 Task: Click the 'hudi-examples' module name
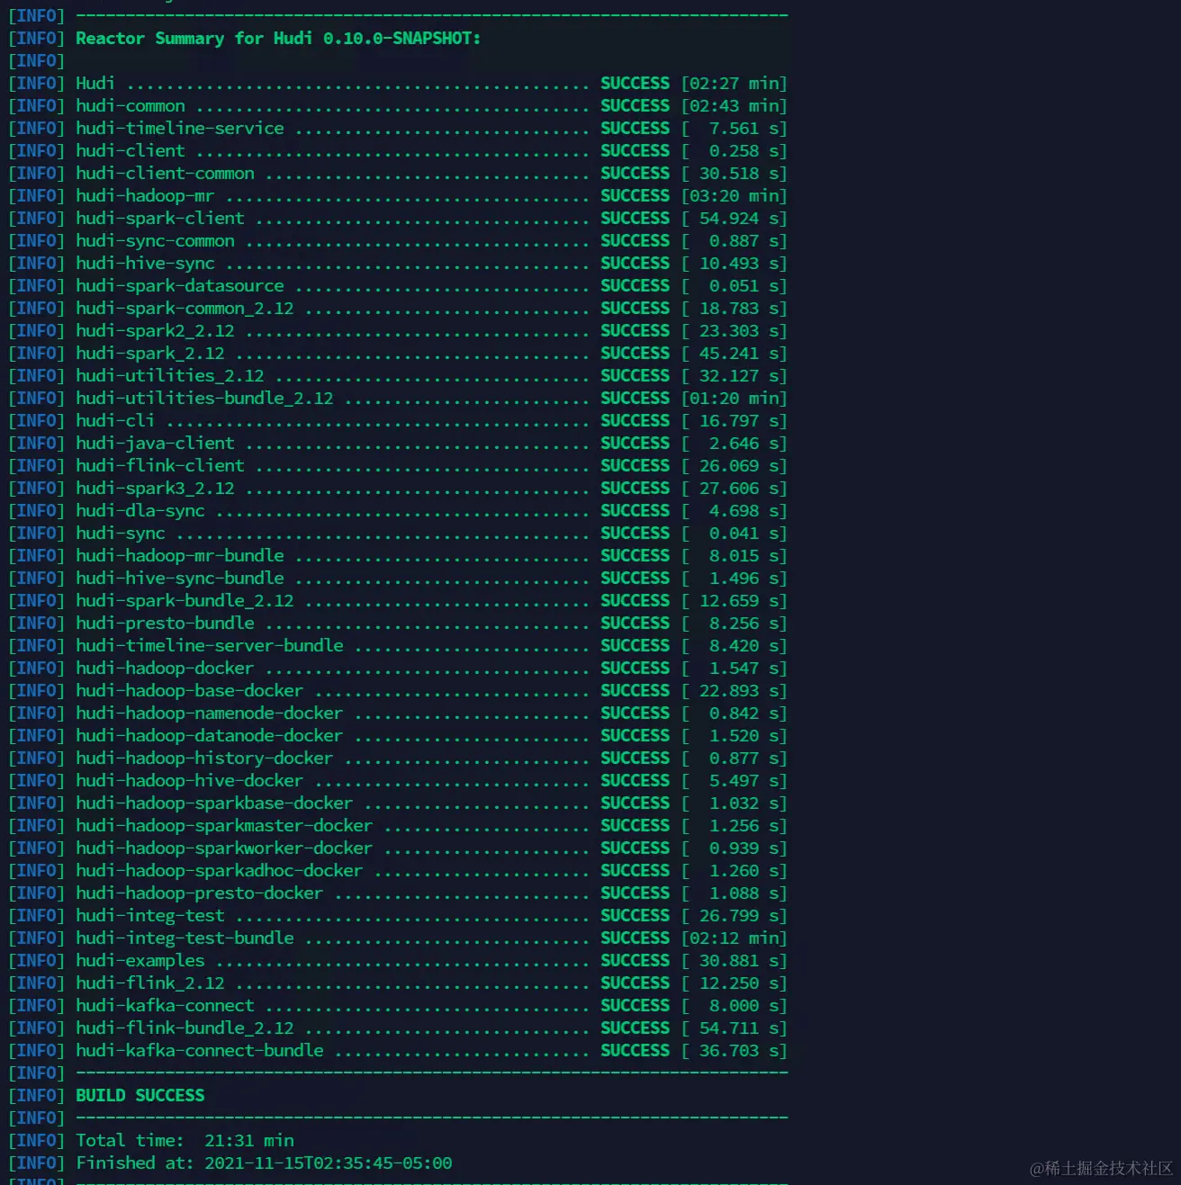point(140,960)
